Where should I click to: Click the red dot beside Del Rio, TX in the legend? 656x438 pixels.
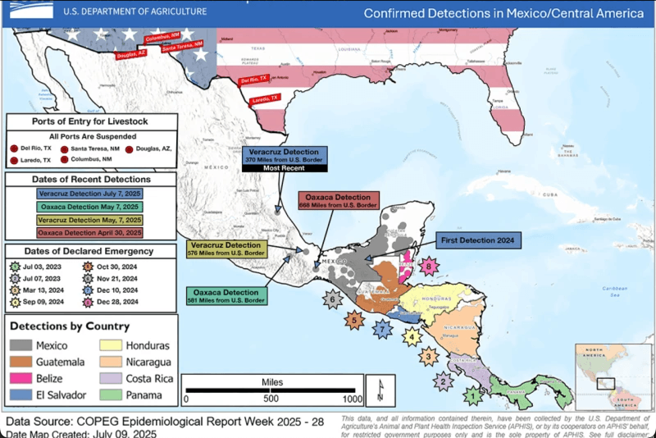point(13,148)
